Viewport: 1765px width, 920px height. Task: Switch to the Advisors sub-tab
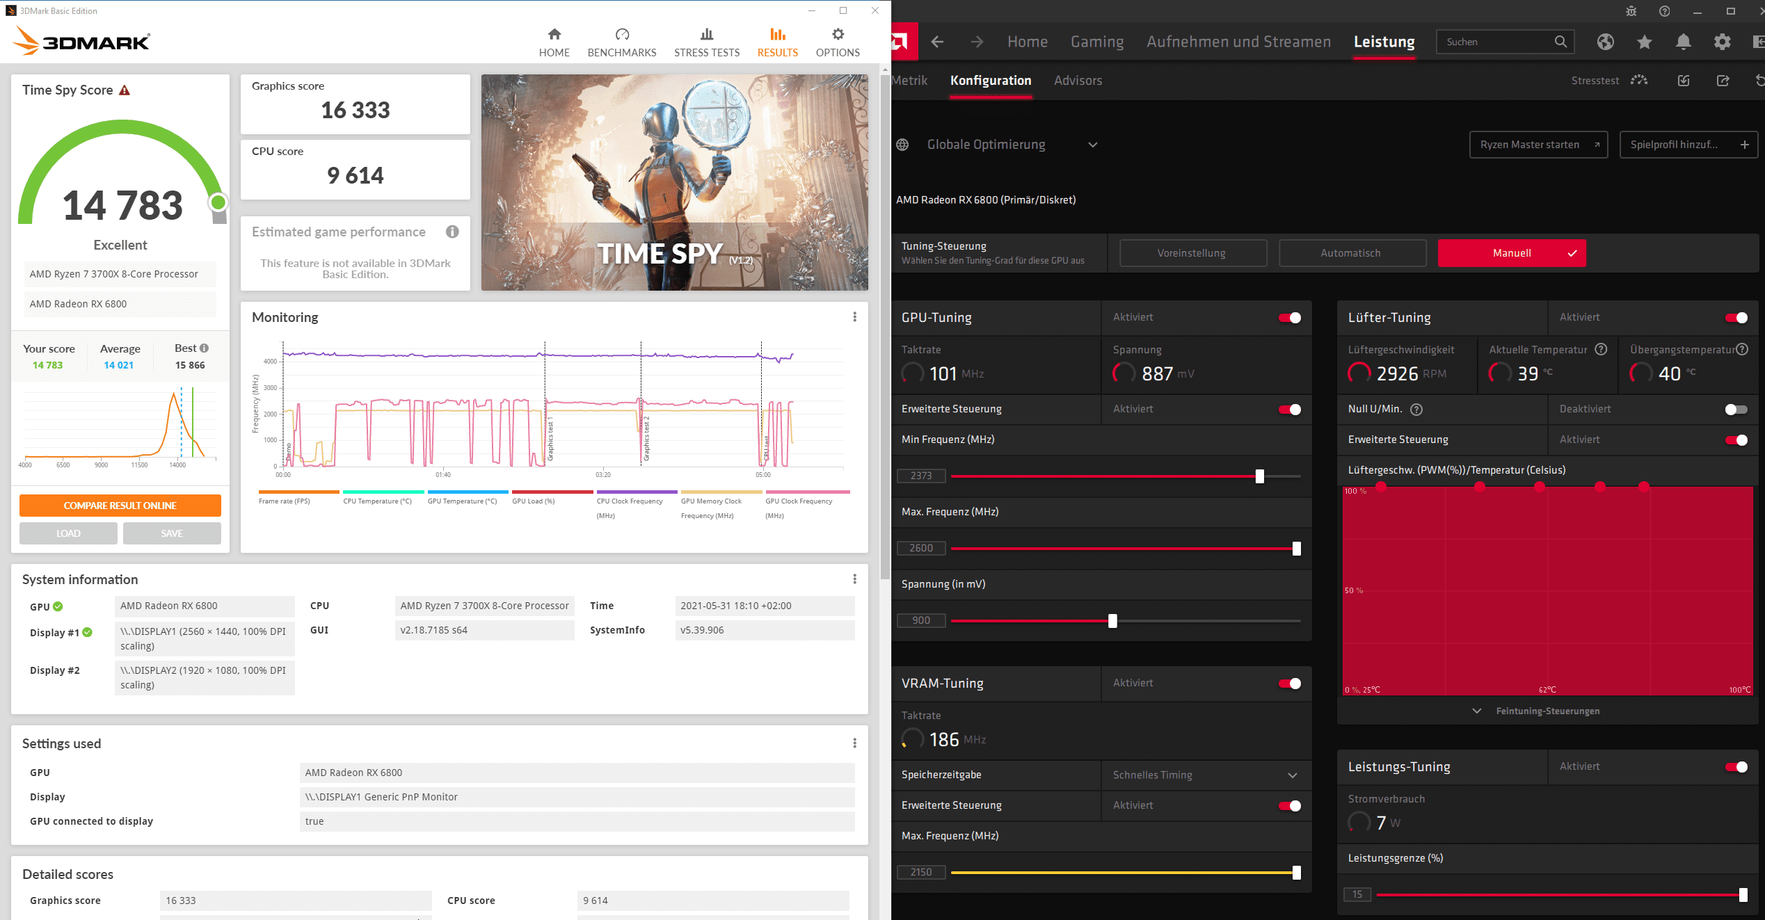coord(1078,80)
